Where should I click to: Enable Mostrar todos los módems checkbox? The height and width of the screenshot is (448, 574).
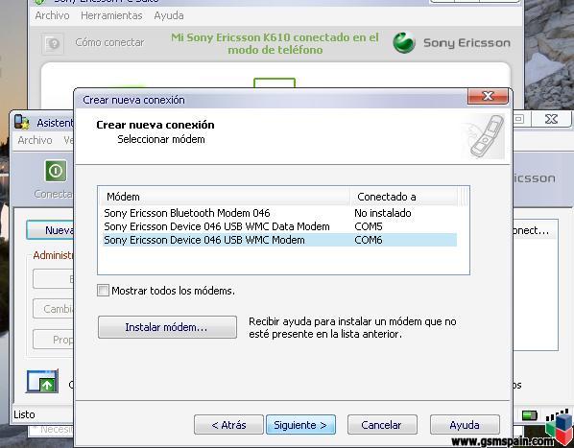pyautogui.click(x=103, y=291)
